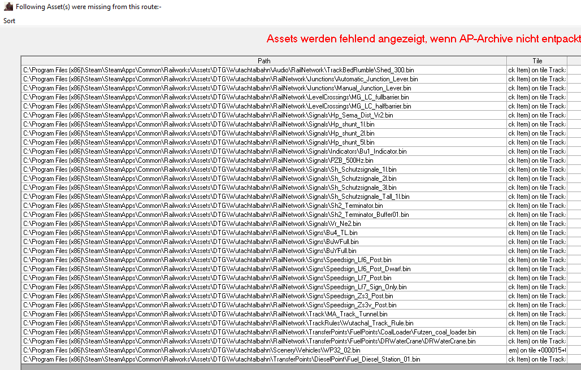The width and height of the screenshot is (581, 370).
Task: Select the Hp_shunt_5l.bin row
Action: point(264,142)
